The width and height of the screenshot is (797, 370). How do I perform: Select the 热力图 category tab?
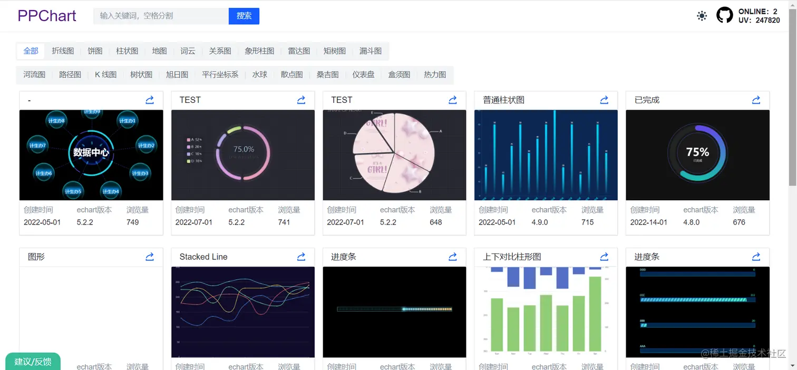point(435,75)
